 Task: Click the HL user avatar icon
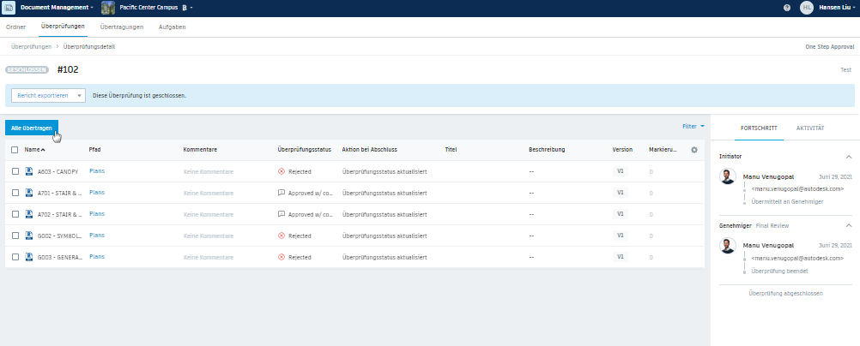click(x=806, y=8)
